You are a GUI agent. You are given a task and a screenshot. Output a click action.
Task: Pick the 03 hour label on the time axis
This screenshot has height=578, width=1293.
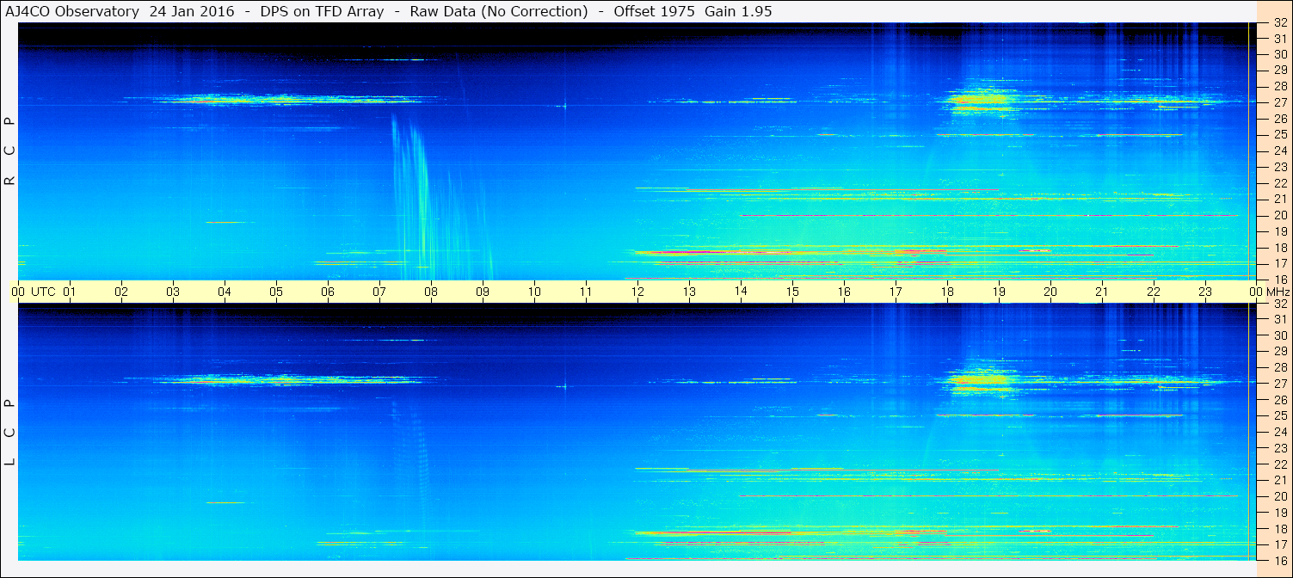pos(173,292)
